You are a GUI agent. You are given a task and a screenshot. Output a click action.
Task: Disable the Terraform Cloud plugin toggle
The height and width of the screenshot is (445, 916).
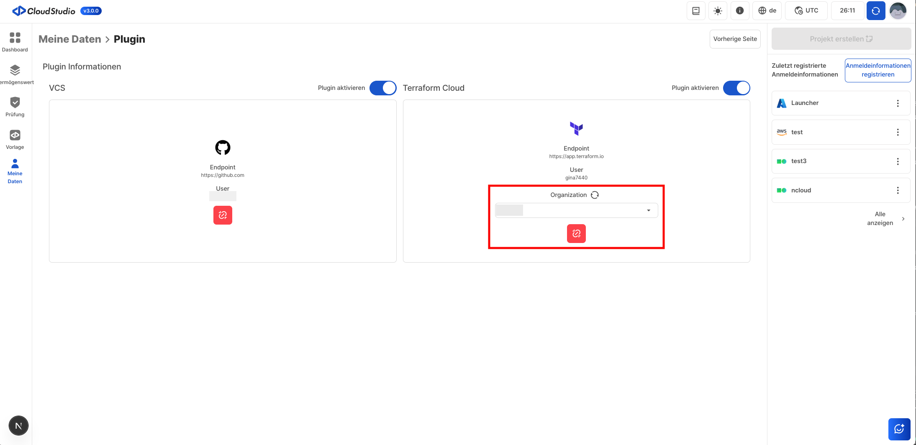736,88
